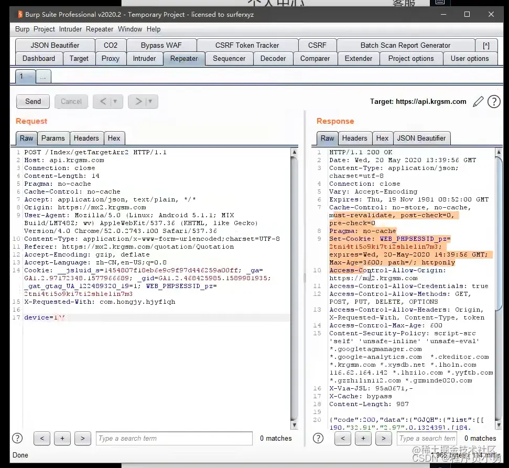The width and height of the screenshot is (509, 468).
Task: Click Content-Length: 987 response header
Action: 369,405
